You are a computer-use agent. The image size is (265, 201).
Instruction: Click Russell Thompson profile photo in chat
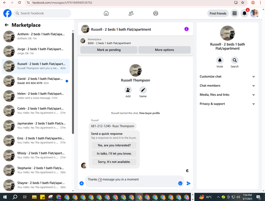[136, 70]
